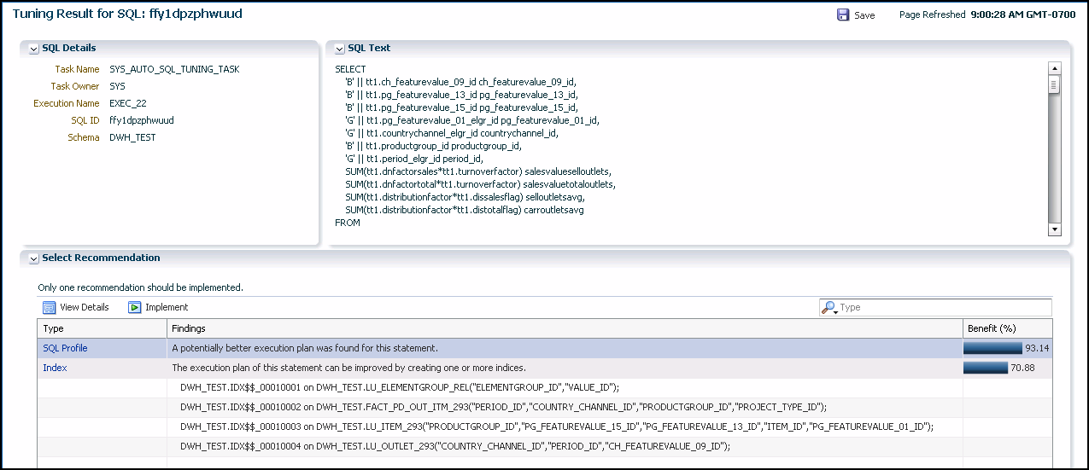
Task: Click the magnifier search icon in filter
Action: tap(828, 307)
